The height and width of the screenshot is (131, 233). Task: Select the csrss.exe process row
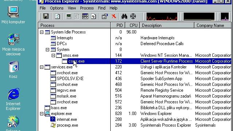(135, 61)
